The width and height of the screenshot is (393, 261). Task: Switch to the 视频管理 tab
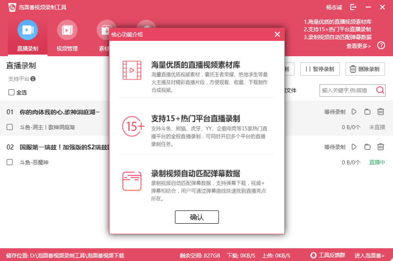coord(67,36)
